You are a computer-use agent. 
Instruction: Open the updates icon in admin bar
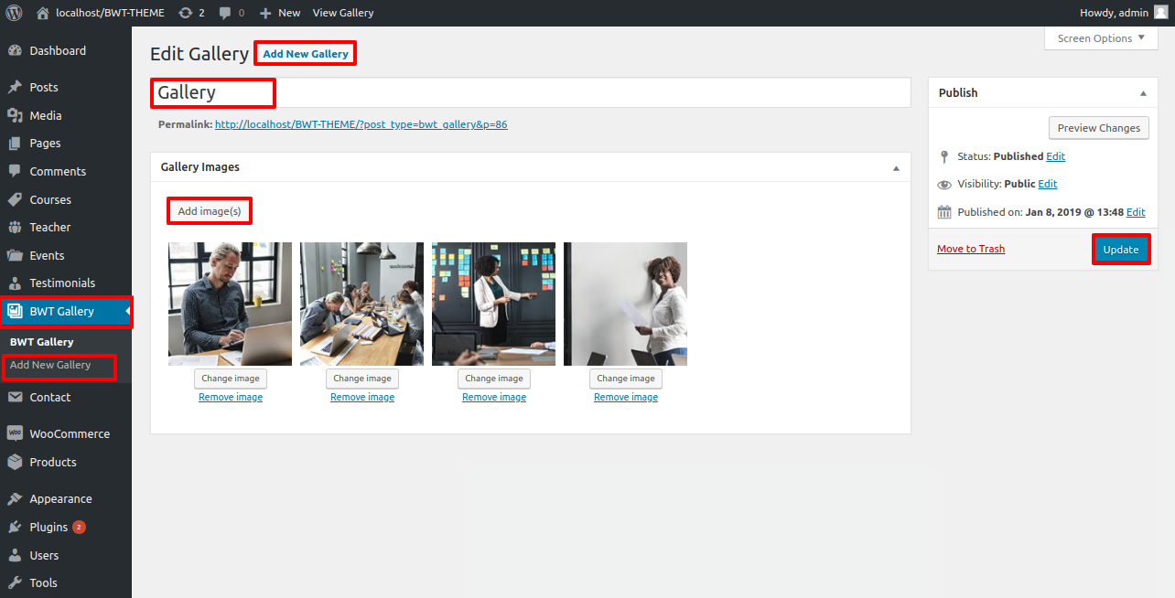point(186,13)
